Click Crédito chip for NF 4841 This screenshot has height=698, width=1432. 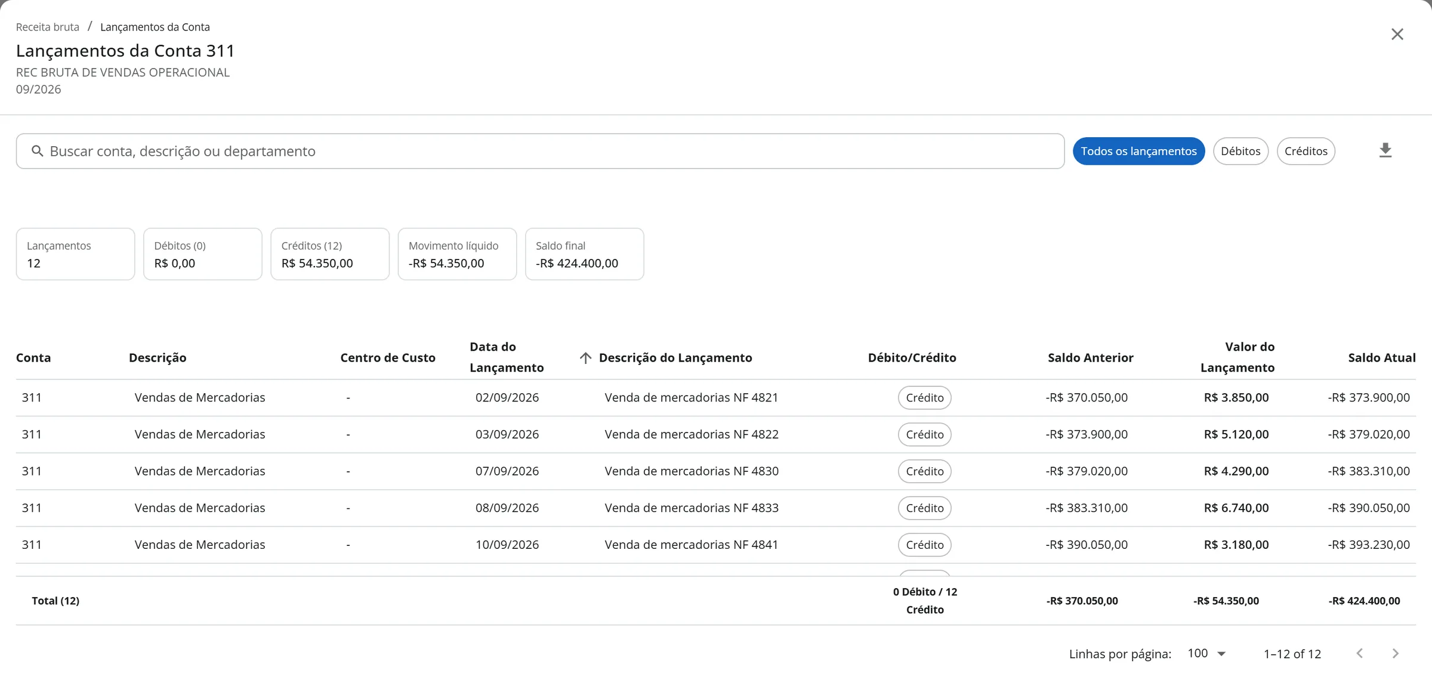(x=924, y=545)
